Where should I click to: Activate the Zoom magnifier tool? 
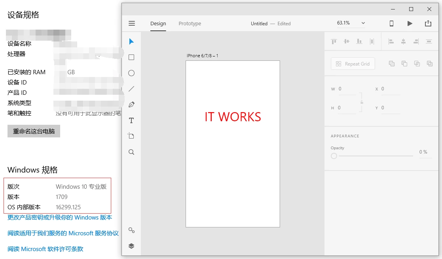click(x=131, y=152)
